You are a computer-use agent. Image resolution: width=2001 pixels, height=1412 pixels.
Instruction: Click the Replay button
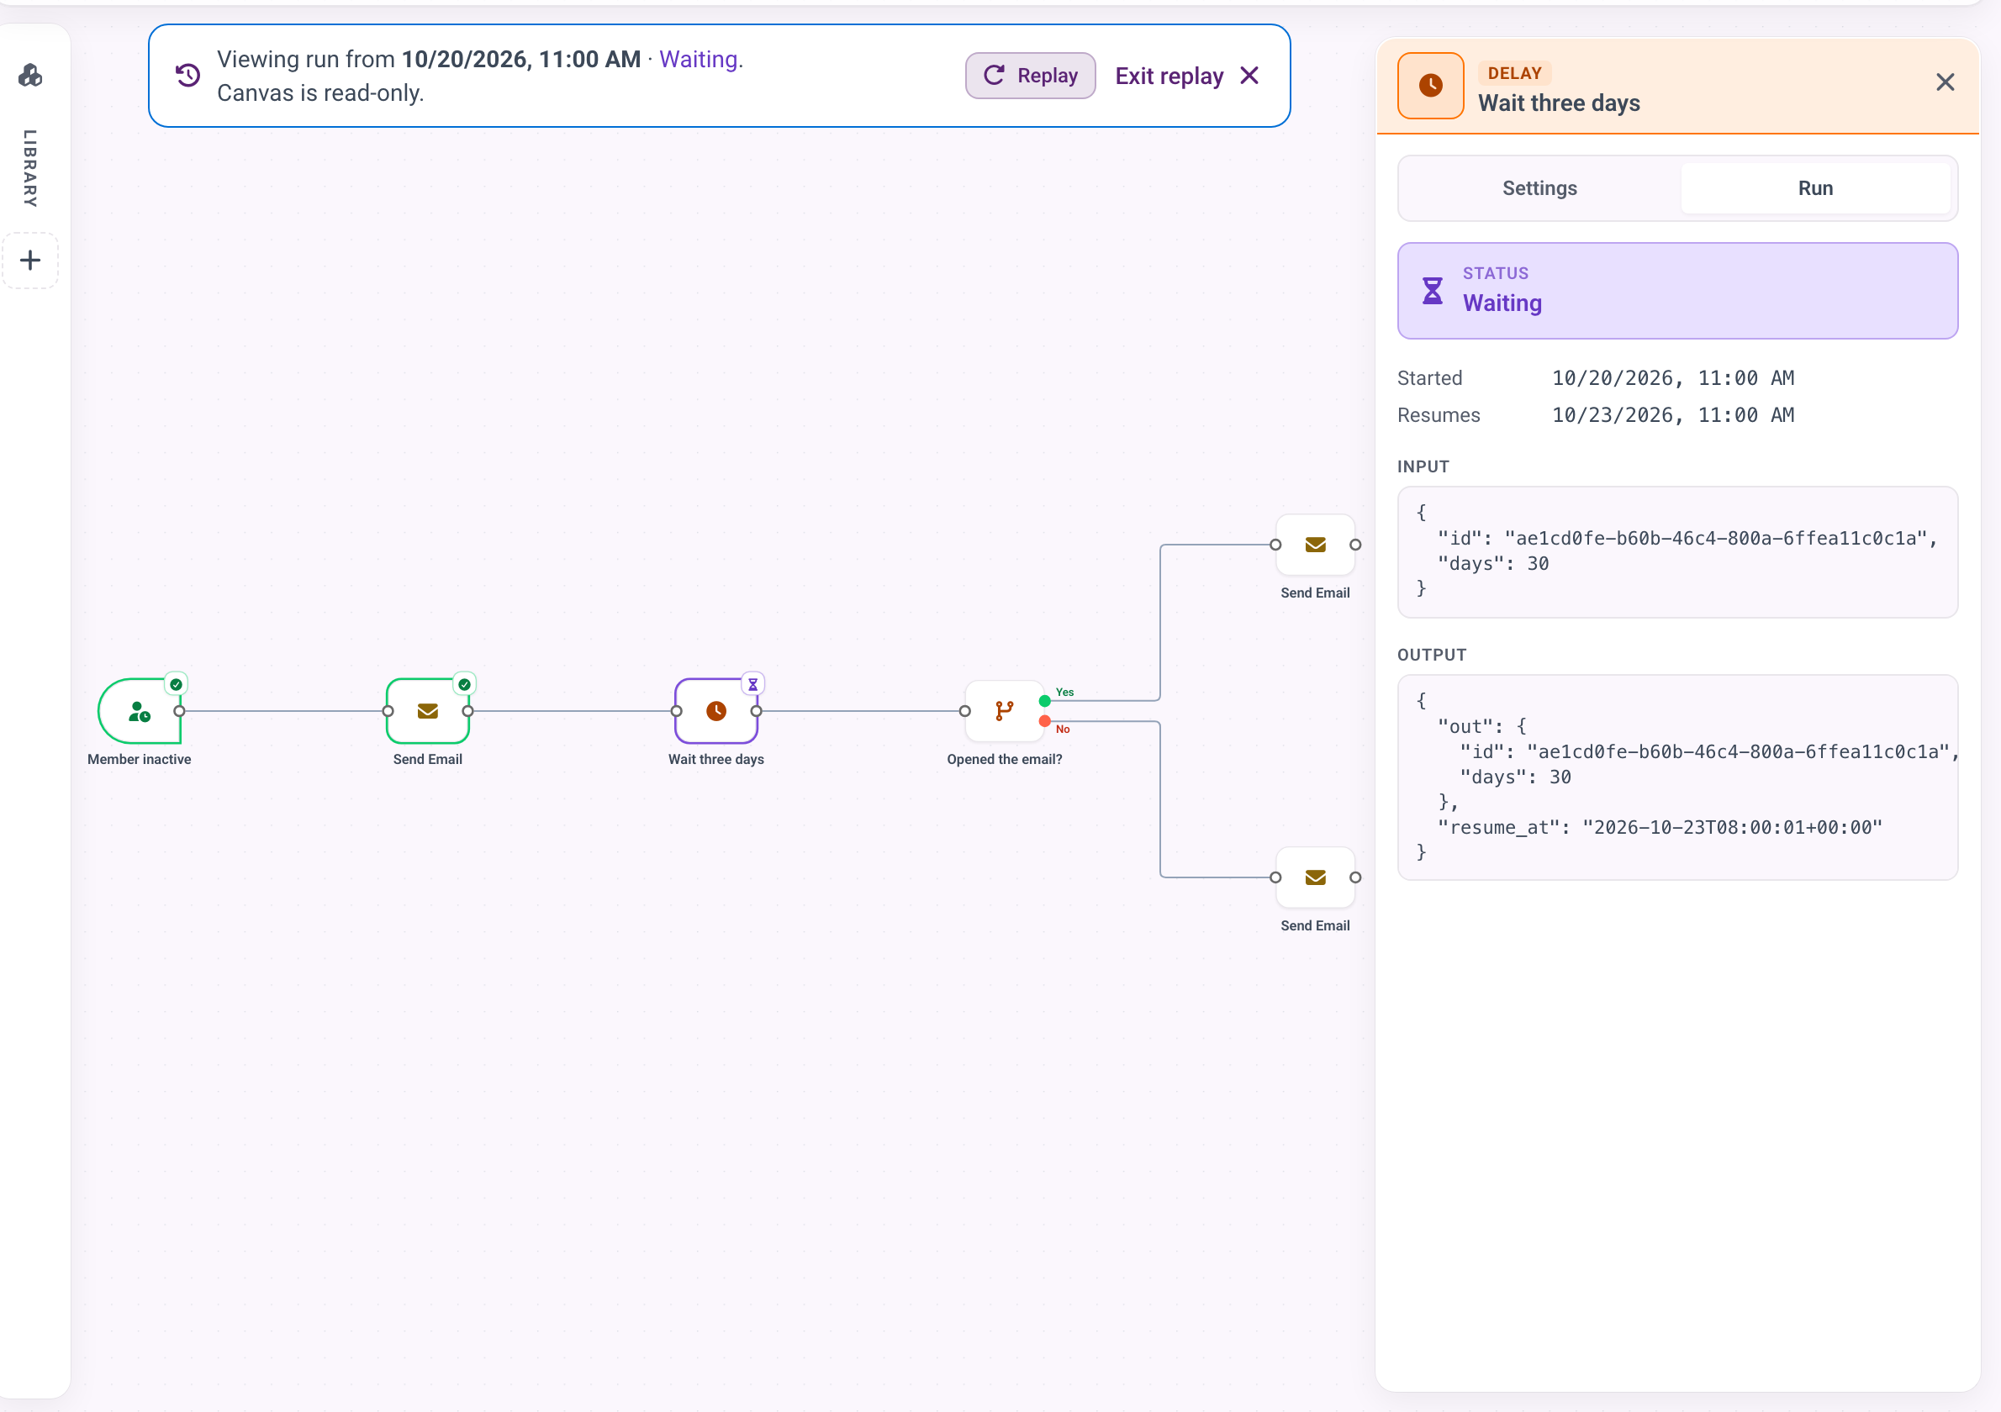tap(1030, 76)
